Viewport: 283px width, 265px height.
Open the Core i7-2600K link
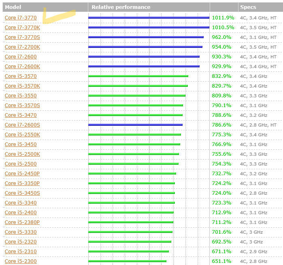click(22, 67)
